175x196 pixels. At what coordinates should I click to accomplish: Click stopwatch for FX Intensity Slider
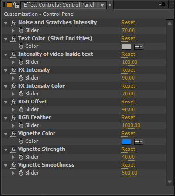(21, 78)
